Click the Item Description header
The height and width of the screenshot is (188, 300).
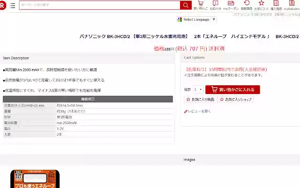[x=16, y=58]
